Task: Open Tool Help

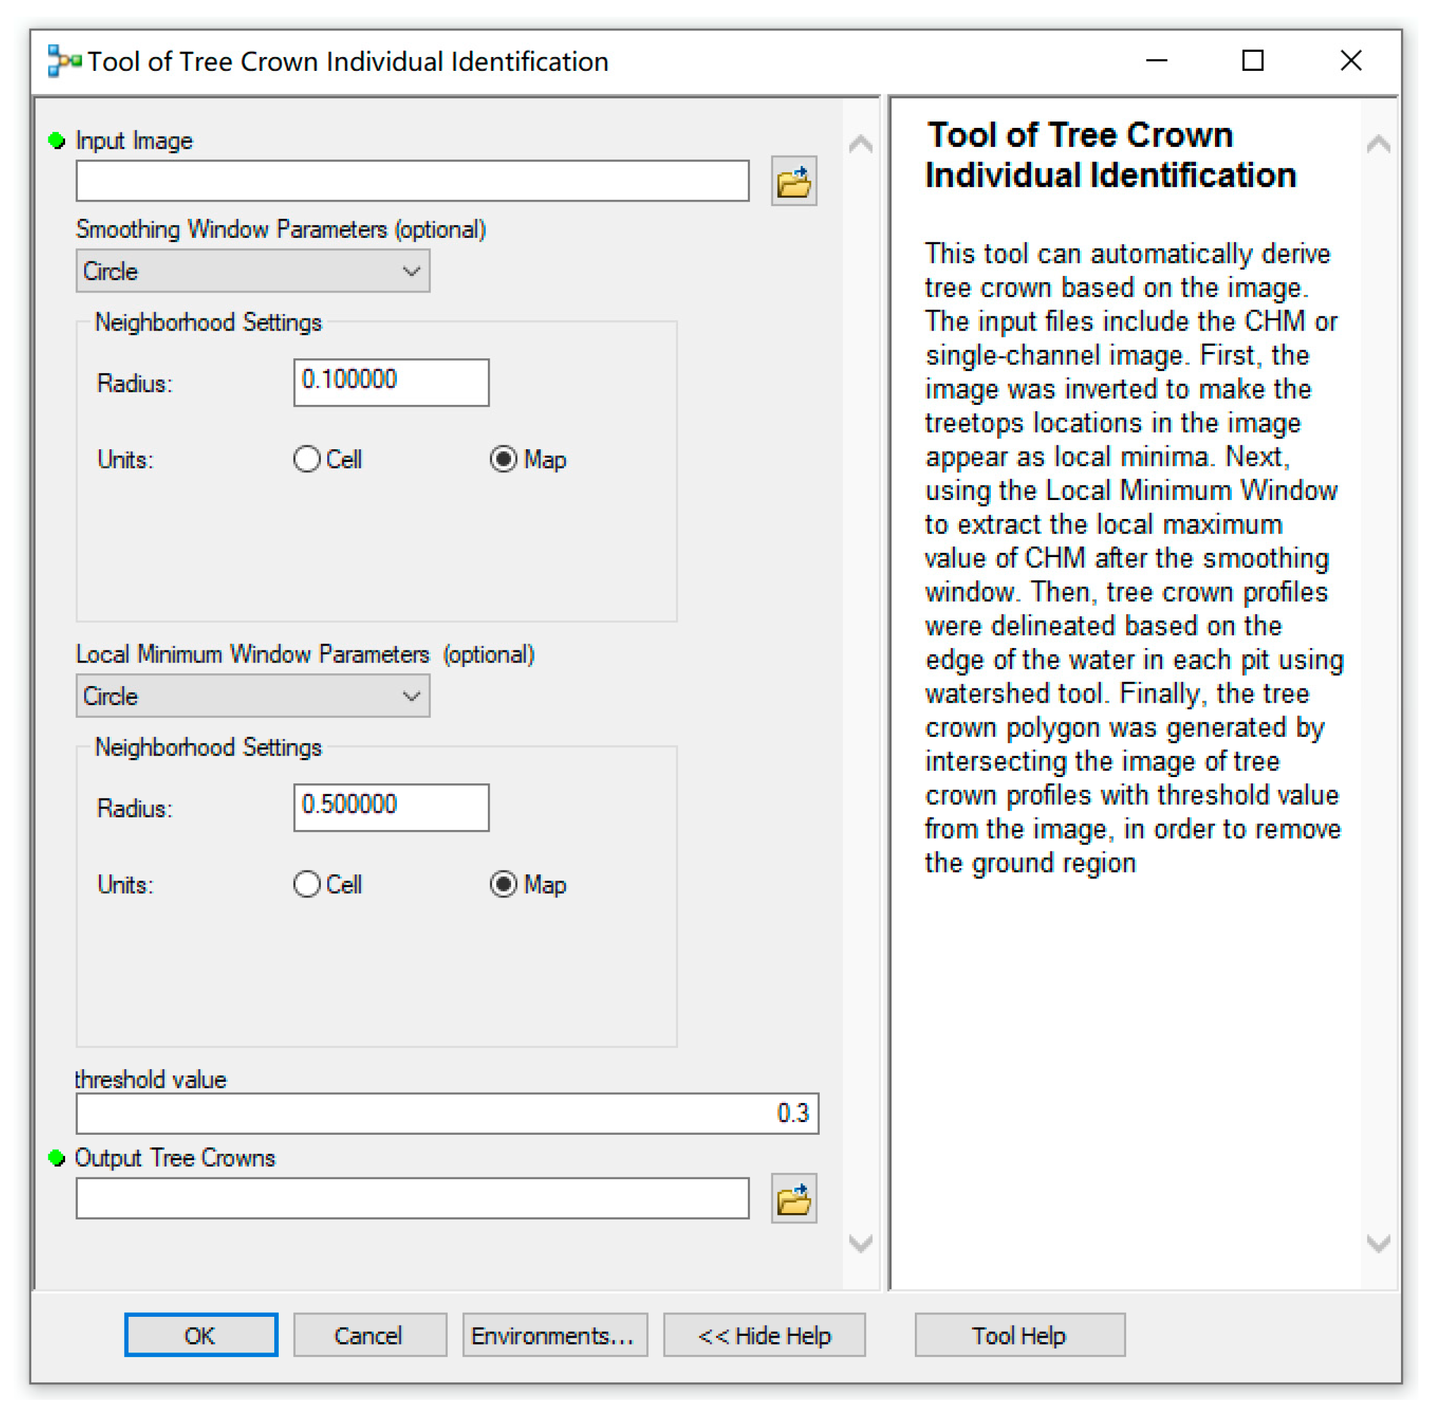Action: (1019, 1335)
